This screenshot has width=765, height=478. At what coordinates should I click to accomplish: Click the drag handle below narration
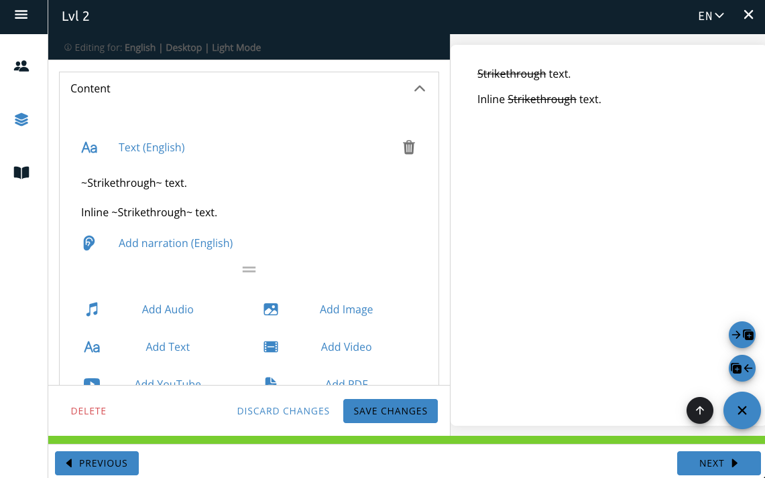(249, 270)
